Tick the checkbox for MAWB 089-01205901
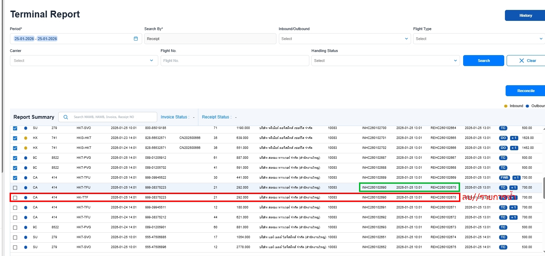 [x=15, y=228]
